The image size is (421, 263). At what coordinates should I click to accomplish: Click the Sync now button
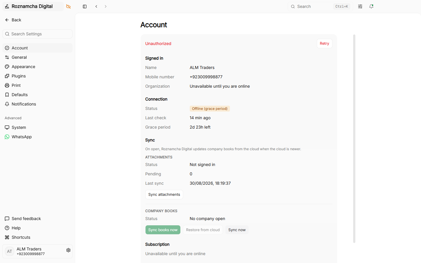237,230
